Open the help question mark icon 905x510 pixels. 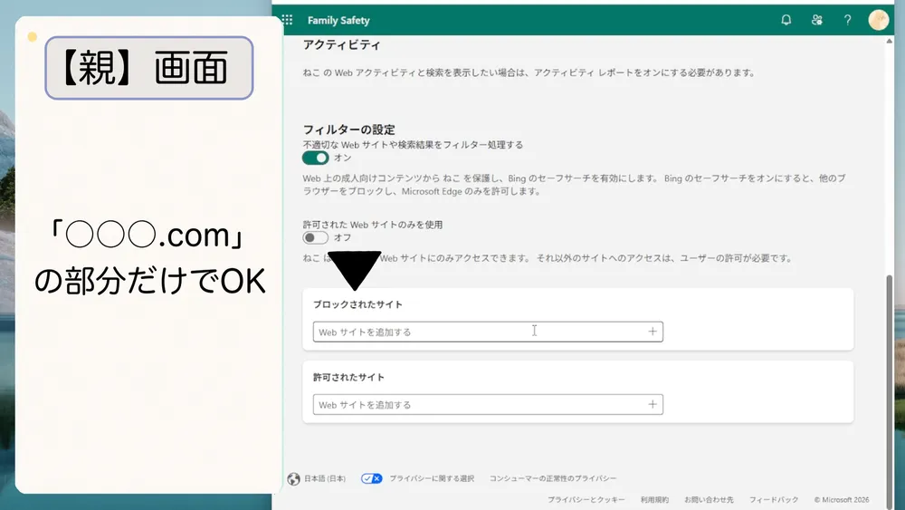point(847,20)
